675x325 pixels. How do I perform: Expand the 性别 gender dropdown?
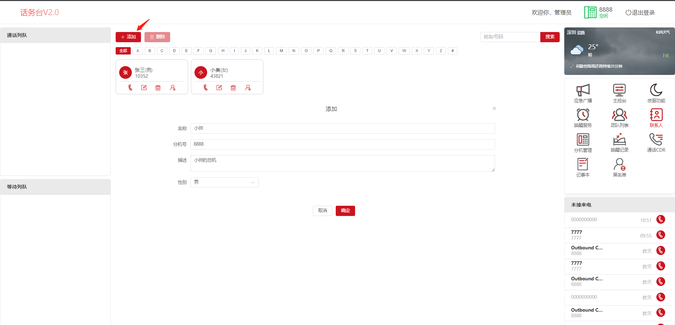pos(224,182)
